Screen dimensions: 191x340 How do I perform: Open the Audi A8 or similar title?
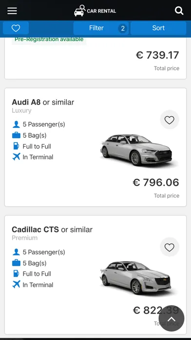(43, 102)
